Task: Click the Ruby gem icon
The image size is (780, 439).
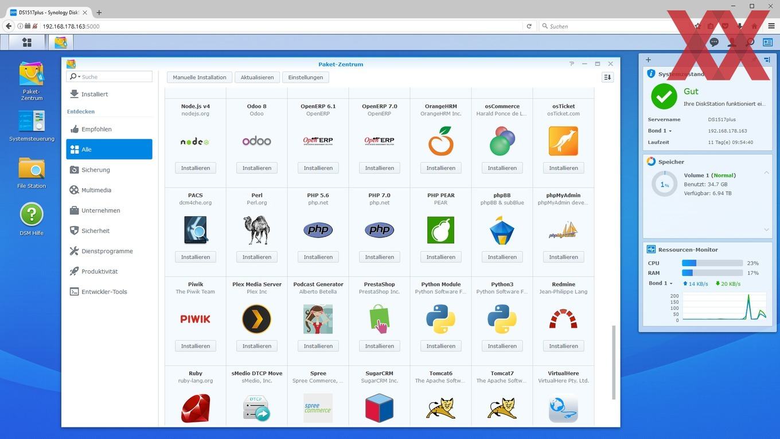Action: coord(196,408)
